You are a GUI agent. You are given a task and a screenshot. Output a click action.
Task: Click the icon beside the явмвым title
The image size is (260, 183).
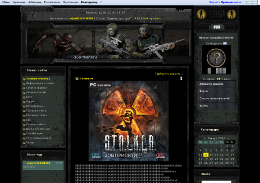[x=77, y=79]
